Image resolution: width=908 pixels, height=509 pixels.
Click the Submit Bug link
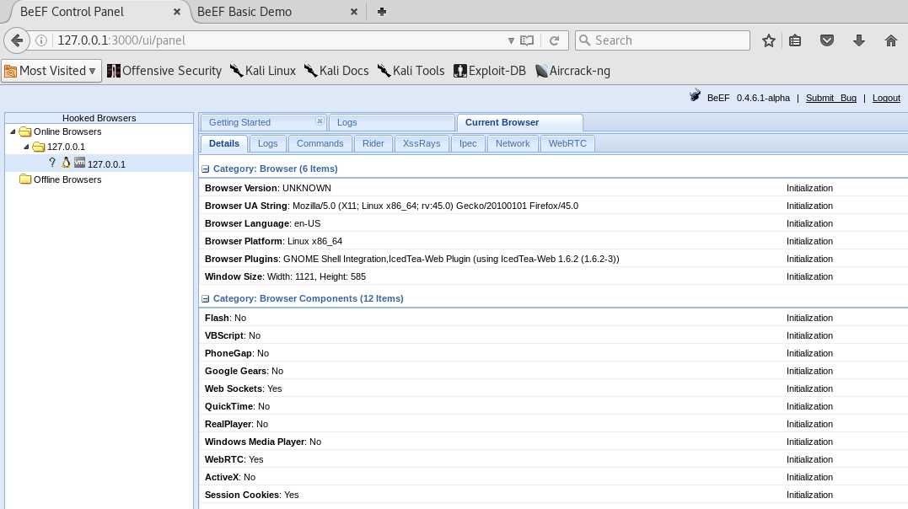[831, 98]
